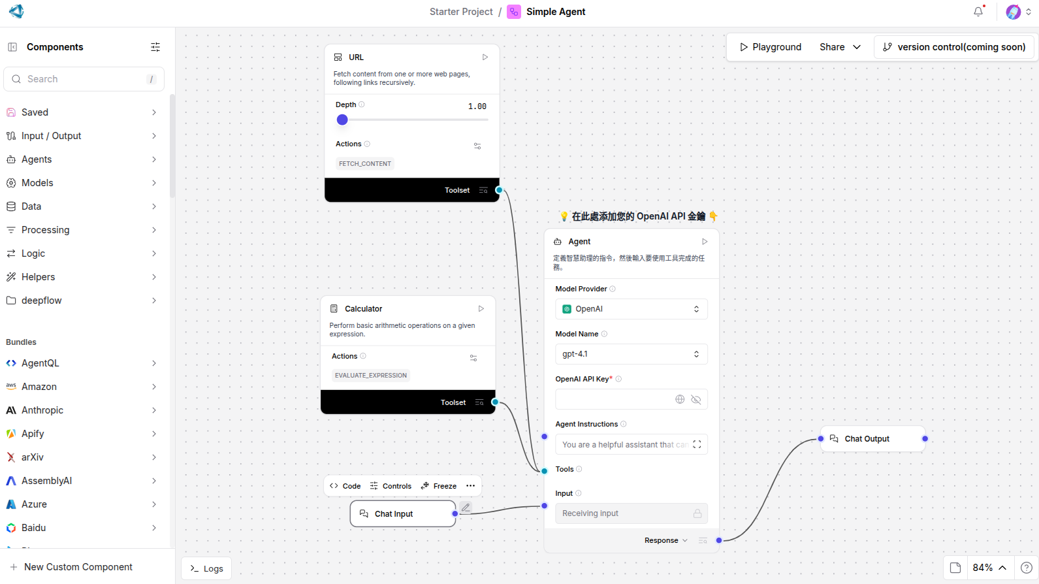Open the Share dropdown menu

[840, 47]
